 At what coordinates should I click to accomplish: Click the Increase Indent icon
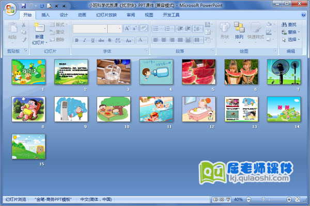tap(187, 29)
